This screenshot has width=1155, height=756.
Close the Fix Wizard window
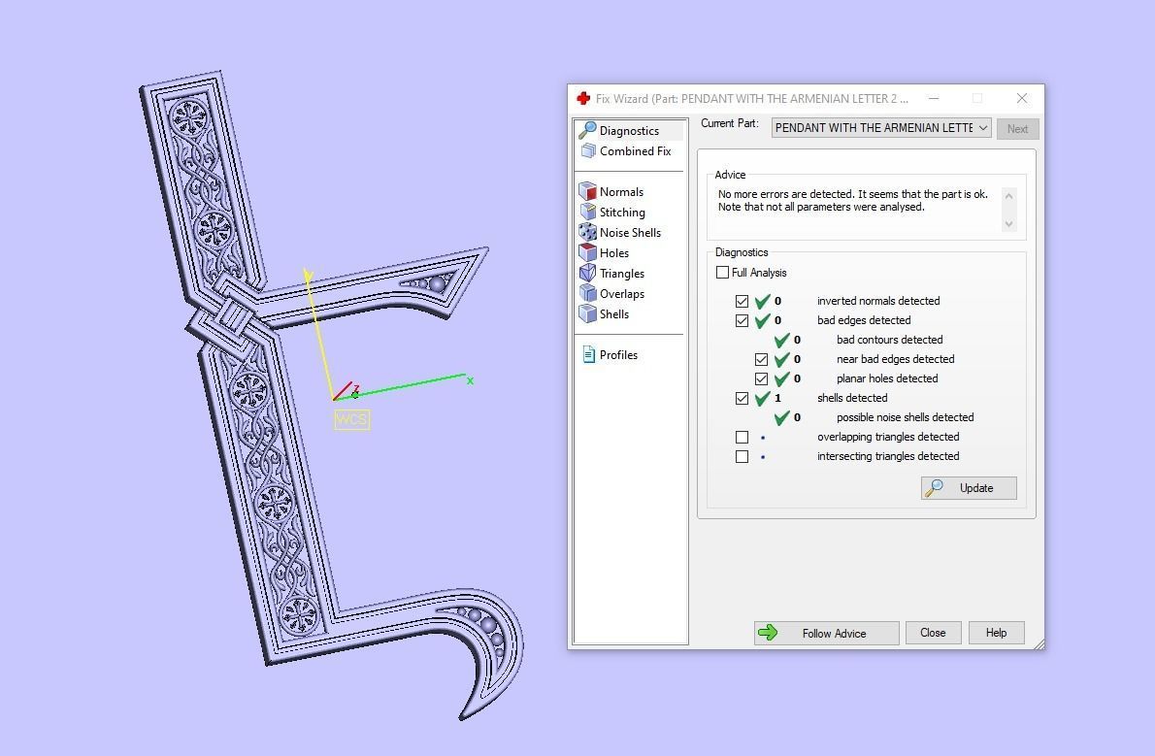pos(1022,98)
